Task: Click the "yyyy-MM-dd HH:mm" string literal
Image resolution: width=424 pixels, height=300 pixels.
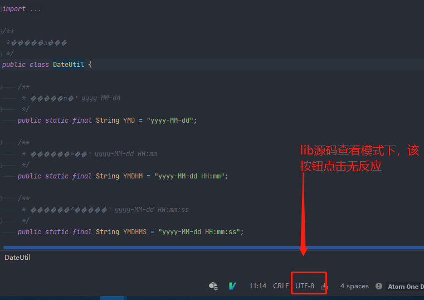Action: [189, 176]
